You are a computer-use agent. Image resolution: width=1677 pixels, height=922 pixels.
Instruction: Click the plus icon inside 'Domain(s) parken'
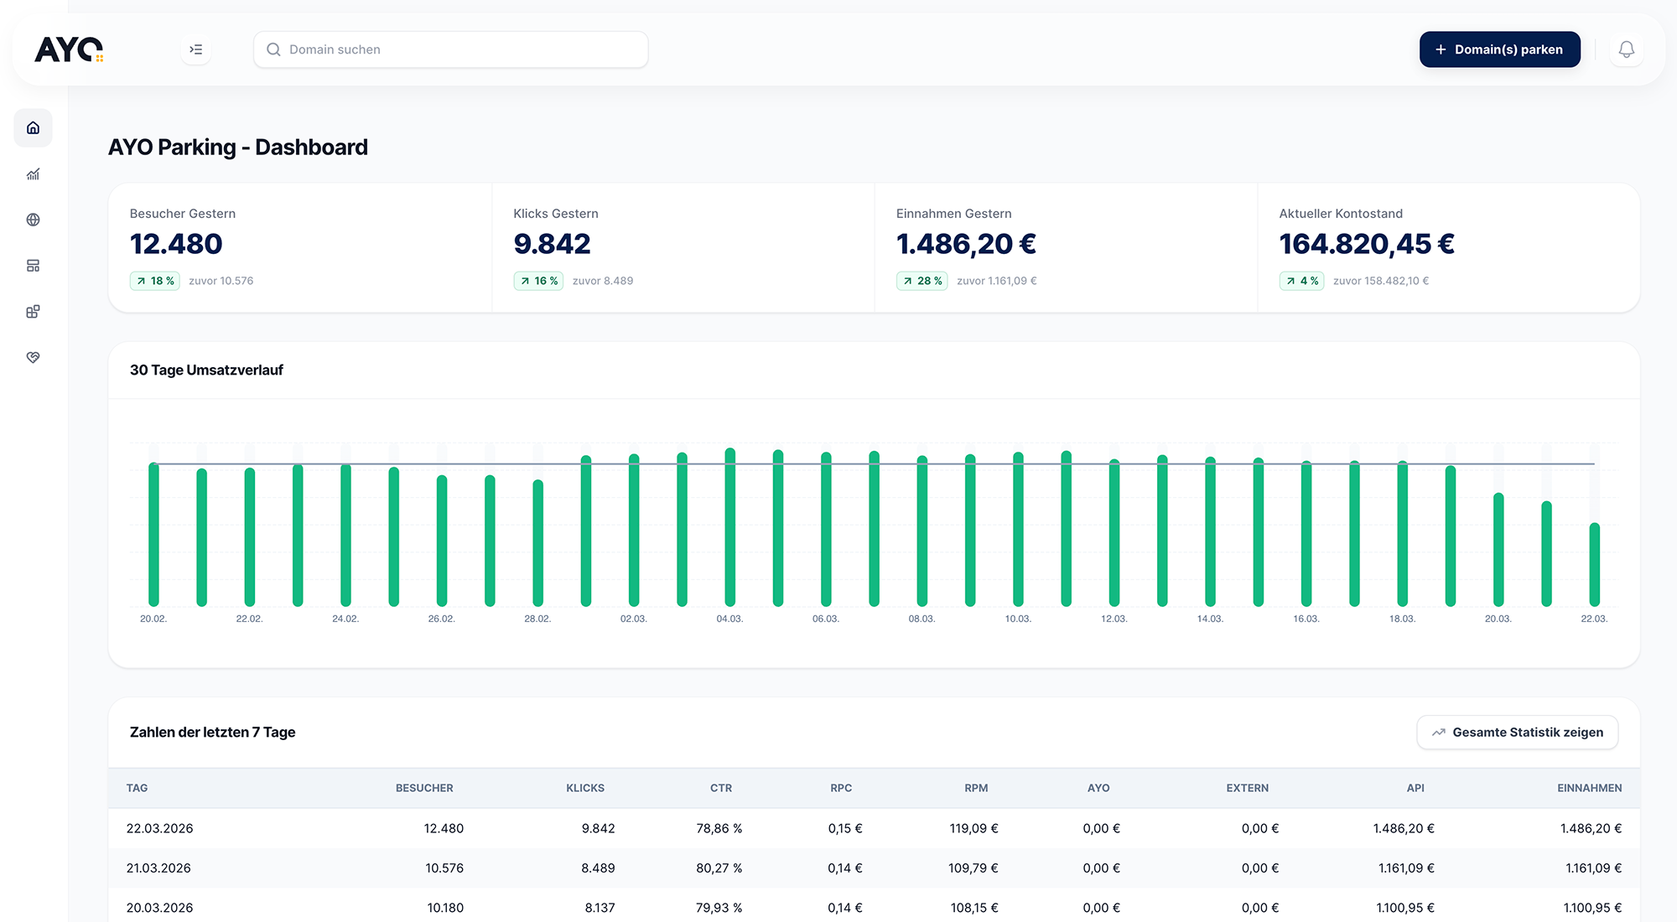1441,49
